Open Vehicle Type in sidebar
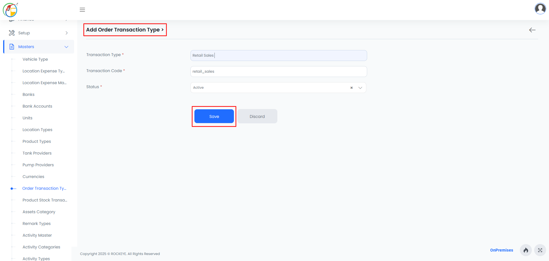 pyautogui.click(x=35, y=59)
